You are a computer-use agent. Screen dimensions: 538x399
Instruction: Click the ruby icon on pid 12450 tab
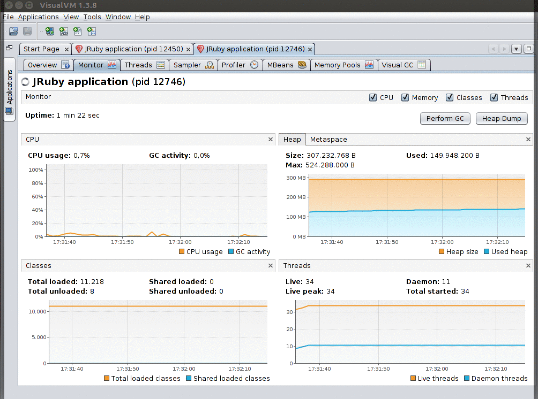click(x=79, y=49)
